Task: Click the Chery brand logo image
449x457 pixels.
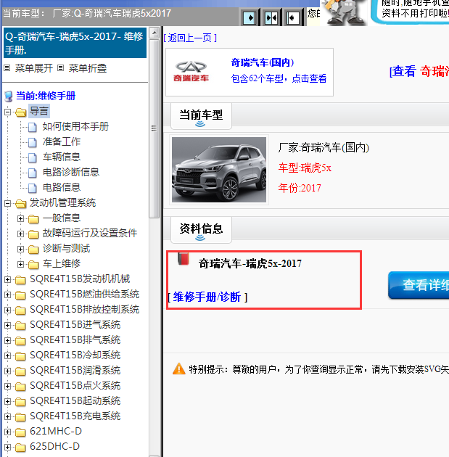Action: tap(191, 71)
